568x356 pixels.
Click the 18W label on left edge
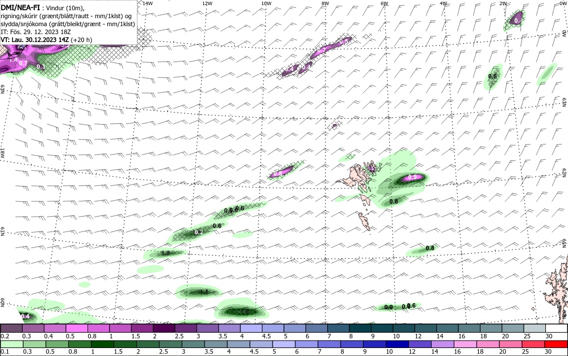[2, 152]
